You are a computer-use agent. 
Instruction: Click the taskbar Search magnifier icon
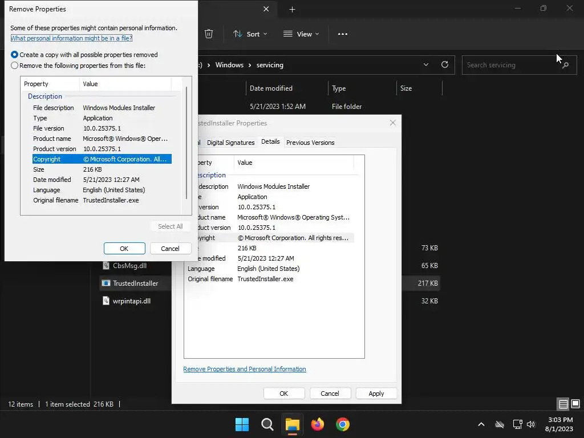pos(267,424)
